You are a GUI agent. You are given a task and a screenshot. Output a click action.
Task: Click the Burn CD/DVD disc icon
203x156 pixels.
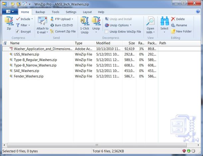click(x=52, y=25)
